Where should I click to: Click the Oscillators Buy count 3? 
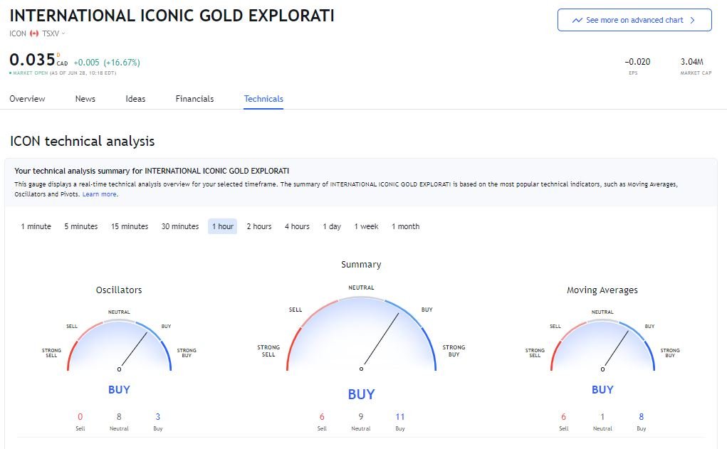click(x=157, y=417)
